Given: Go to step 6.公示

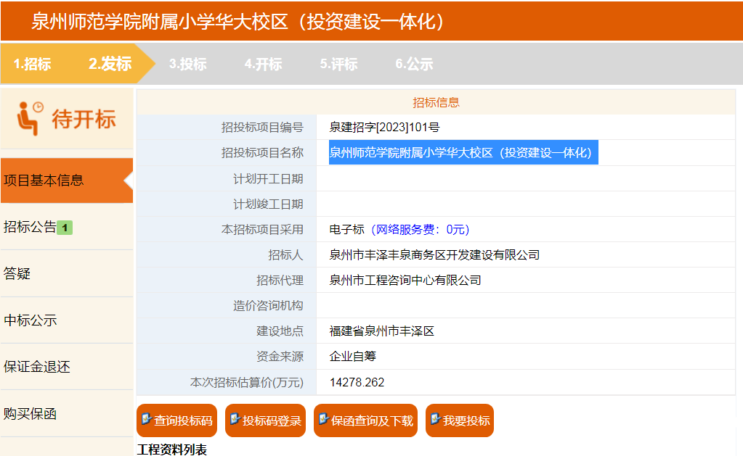Looking at the screenshot, I should pos(414,64).
